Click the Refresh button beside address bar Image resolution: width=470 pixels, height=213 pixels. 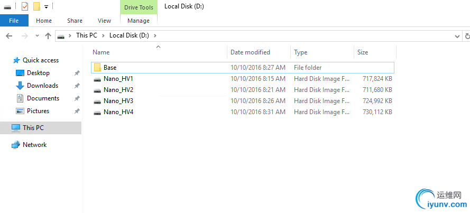click(x=466, y=35)
